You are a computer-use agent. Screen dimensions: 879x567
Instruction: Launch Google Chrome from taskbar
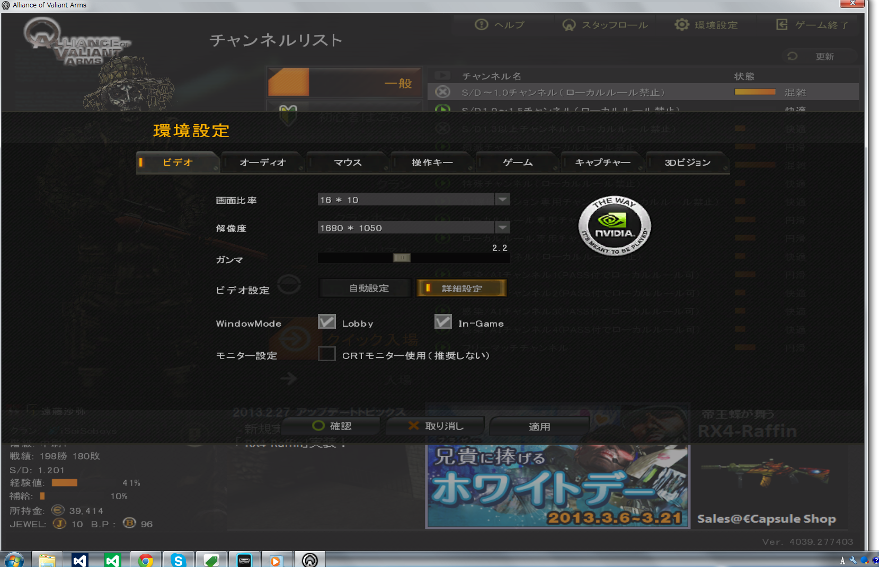tap(145, 560)
